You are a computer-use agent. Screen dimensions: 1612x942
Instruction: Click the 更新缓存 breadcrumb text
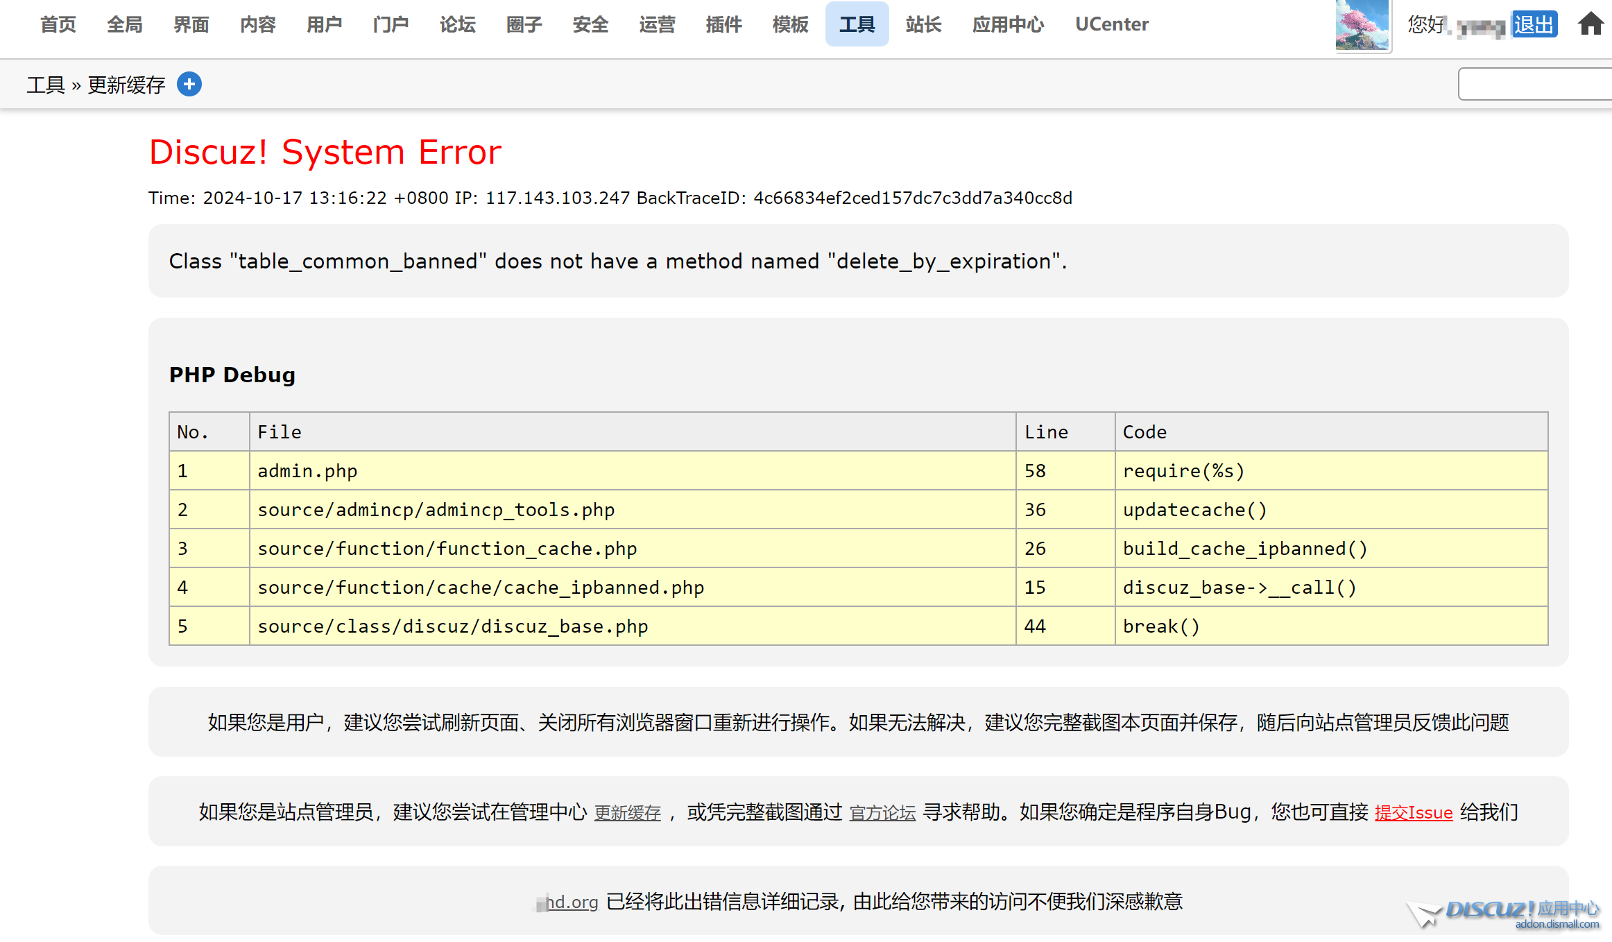[x=127, y=85]
